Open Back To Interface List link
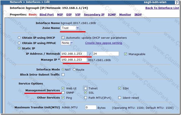Screen dimensions: 181x115 coord(162,8)
